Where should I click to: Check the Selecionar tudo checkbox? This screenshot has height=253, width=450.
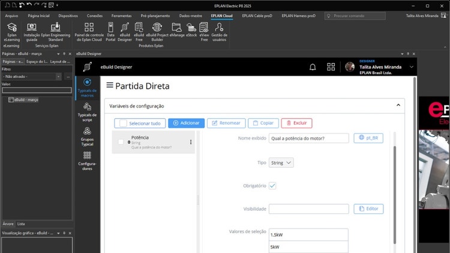click(x=122, y=123)
